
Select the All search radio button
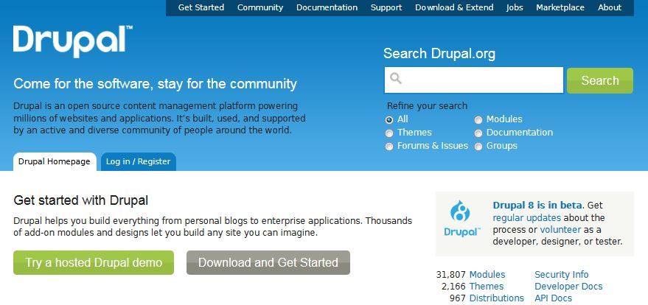390,119
